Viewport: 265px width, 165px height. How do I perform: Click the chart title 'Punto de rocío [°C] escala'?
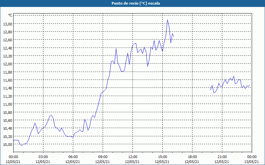136,3
